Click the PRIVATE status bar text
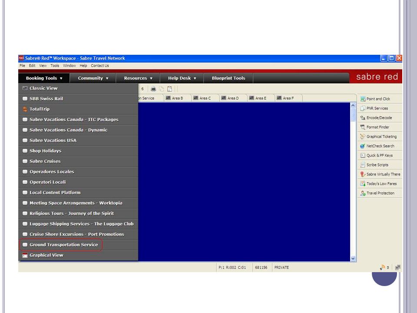Image resolution: width=417 pixels, height=313 pixels. (x=281, y=267)
